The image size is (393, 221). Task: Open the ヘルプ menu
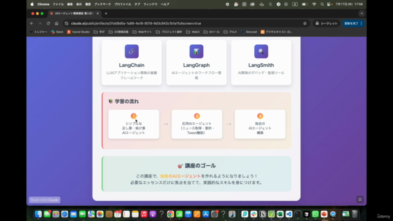click(165, 4)
